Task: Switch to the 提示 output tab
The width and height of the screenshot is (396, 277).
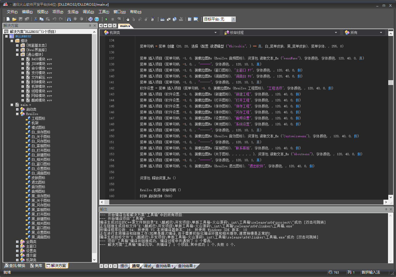Action: (x=124, y=266)
